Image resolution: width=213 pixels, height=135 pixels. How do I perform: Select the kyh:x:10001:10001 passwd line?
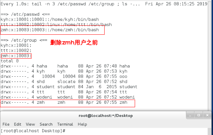coord(50,19)
